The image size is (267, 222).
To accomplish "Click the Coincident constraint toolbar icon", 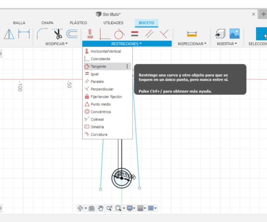I will pos(105,34).
